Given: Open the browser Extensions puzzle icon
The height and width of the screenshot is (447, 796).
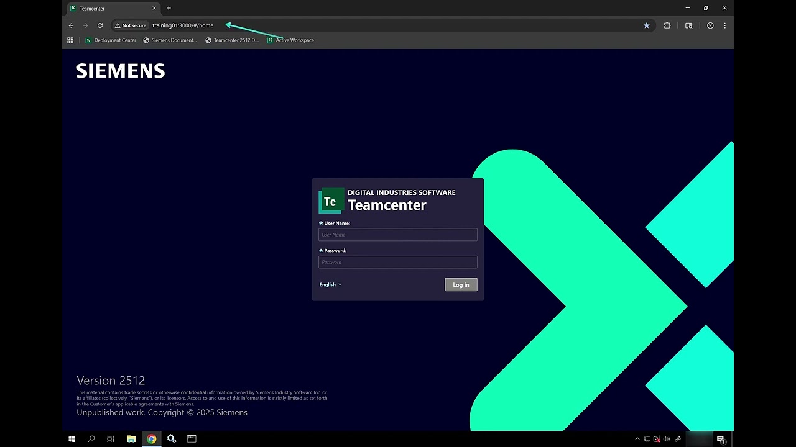Looking at the screenshot, I should tap(667, 25).
